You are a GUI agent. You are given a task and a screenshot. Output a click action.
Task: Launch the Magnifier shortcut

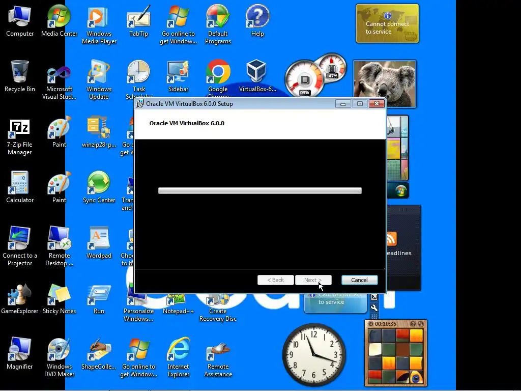pyautogui.click(x=20, y=354)
